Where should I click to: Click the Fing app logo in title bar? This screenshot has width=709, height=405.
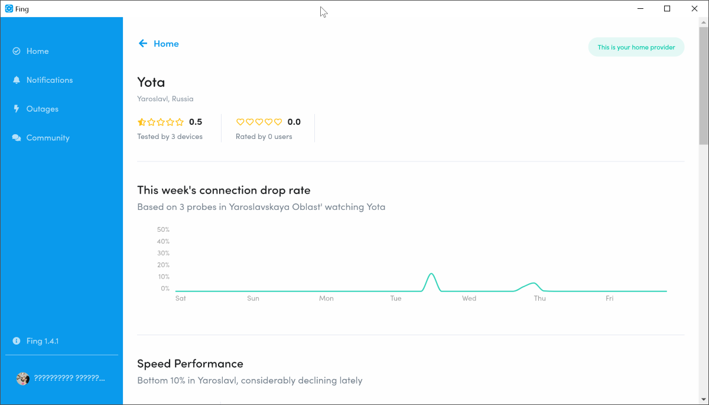tap(9, 9)
